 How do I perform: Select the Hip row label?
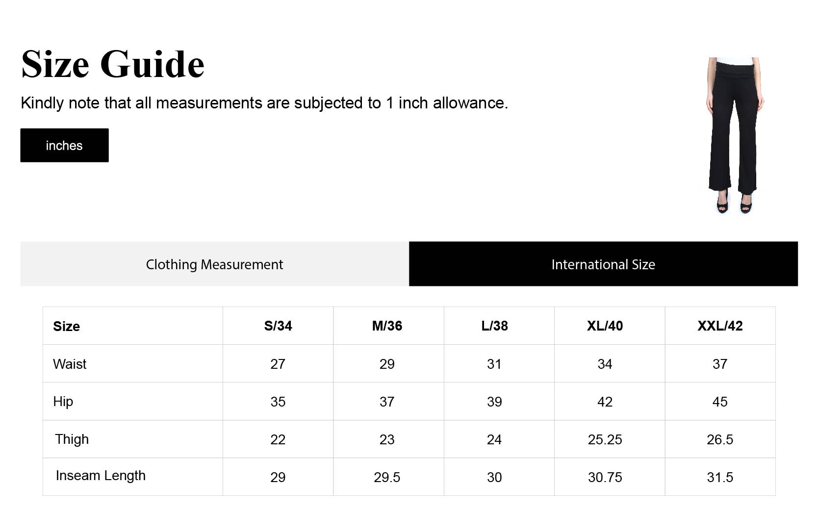[x=63, y=401]
